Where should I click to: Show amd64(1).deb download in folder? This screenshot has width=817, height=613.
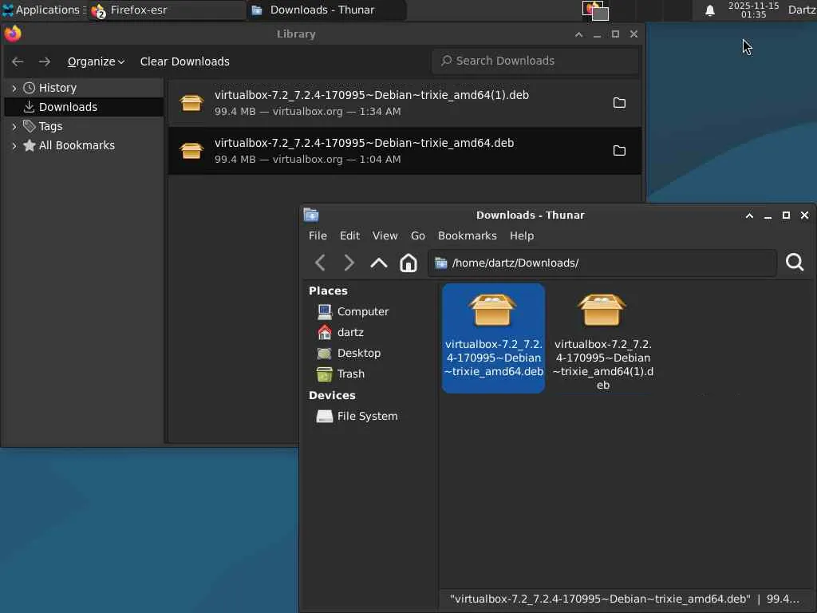[x=619, y=103]
